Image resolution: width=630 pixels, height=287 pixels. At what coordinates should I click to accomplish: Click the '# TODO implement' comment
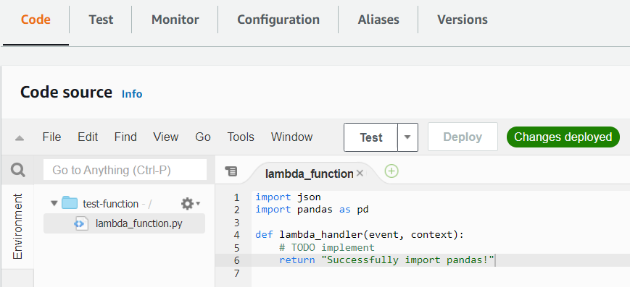pos(327,247)
